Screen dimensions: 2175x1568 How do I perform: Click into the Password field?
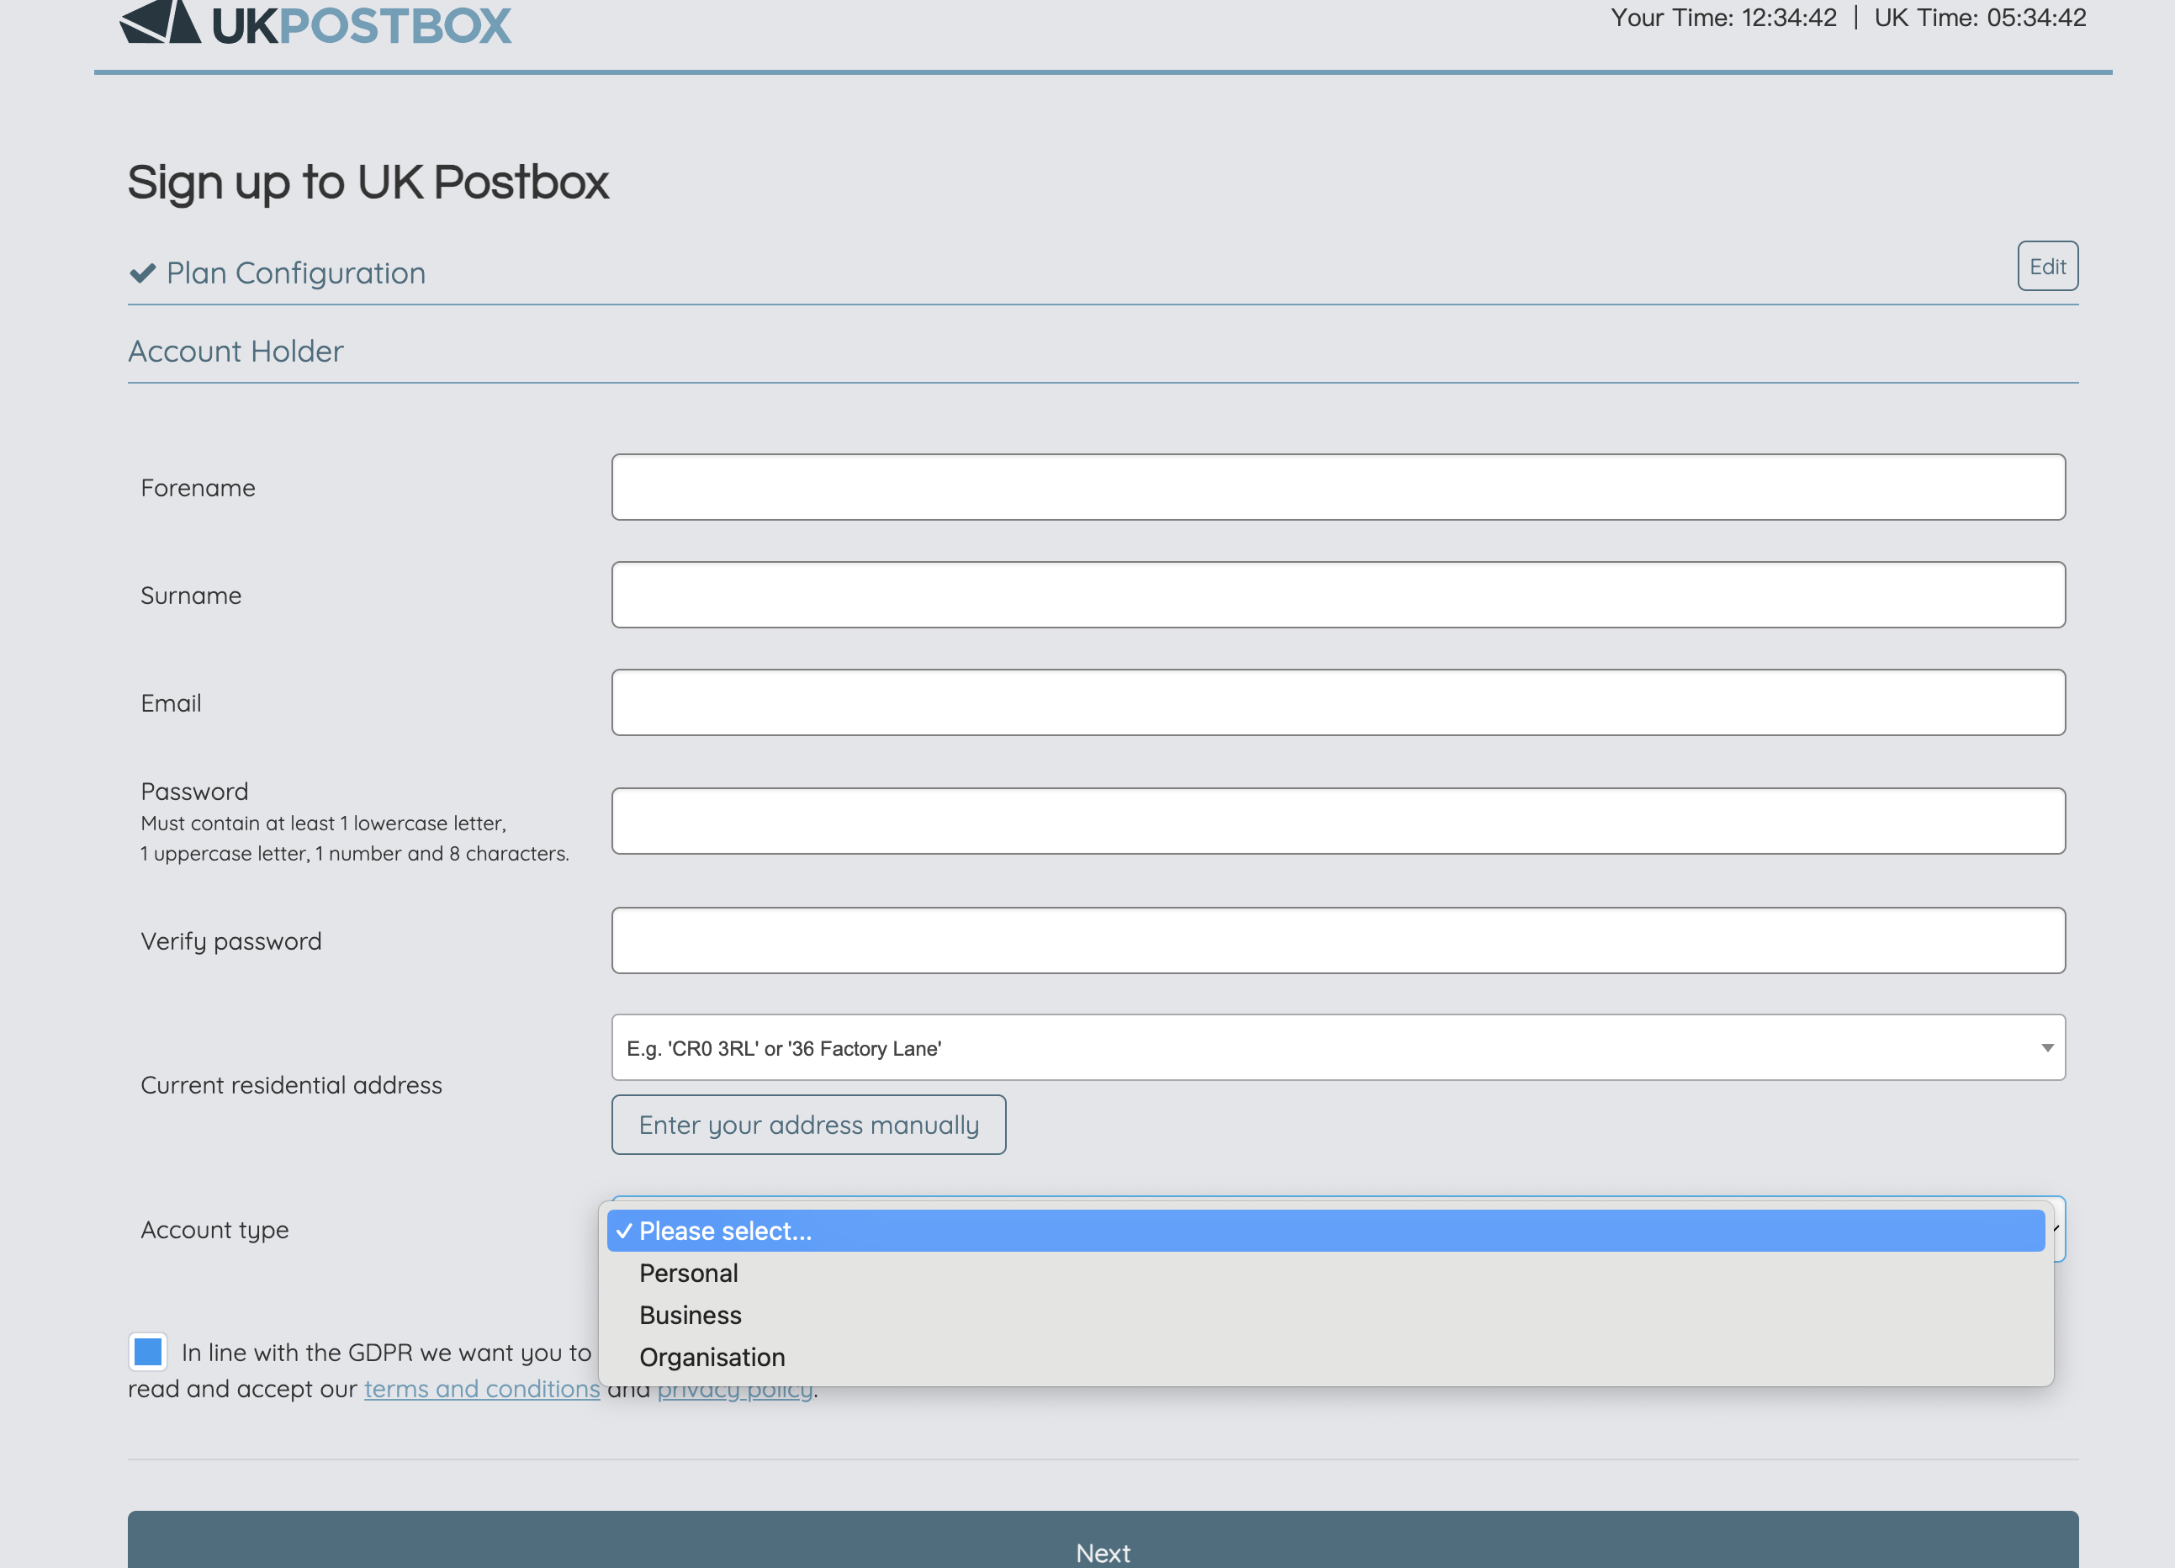point(1338,822)
